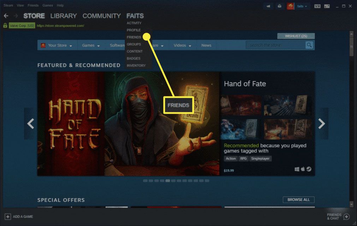The image size is (357, 226).
Task: Click the $19.99 price
Action: [229, 171]
